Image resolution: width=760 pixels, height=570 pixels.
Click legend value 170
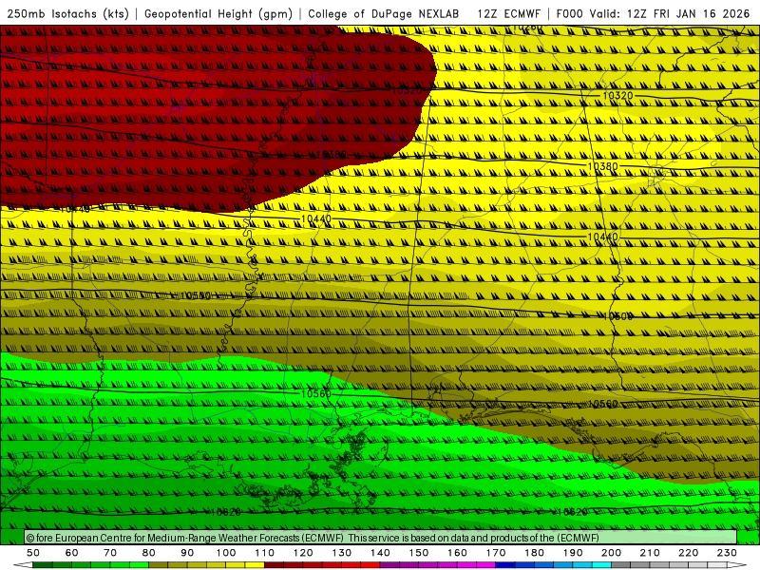(496, 553)
